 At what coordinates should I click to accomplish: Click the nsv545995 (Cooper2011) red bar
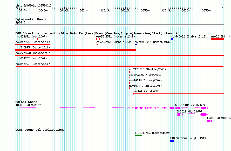(x=76, y=50)
